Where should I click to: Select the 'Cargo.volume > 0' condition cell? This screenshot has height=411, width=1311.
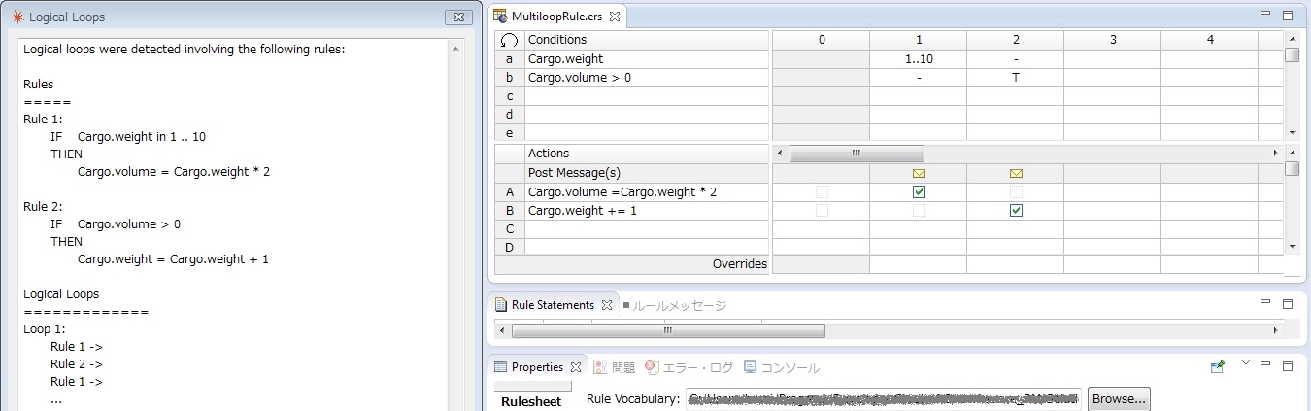pyautogui.click(x=647, y=78)
